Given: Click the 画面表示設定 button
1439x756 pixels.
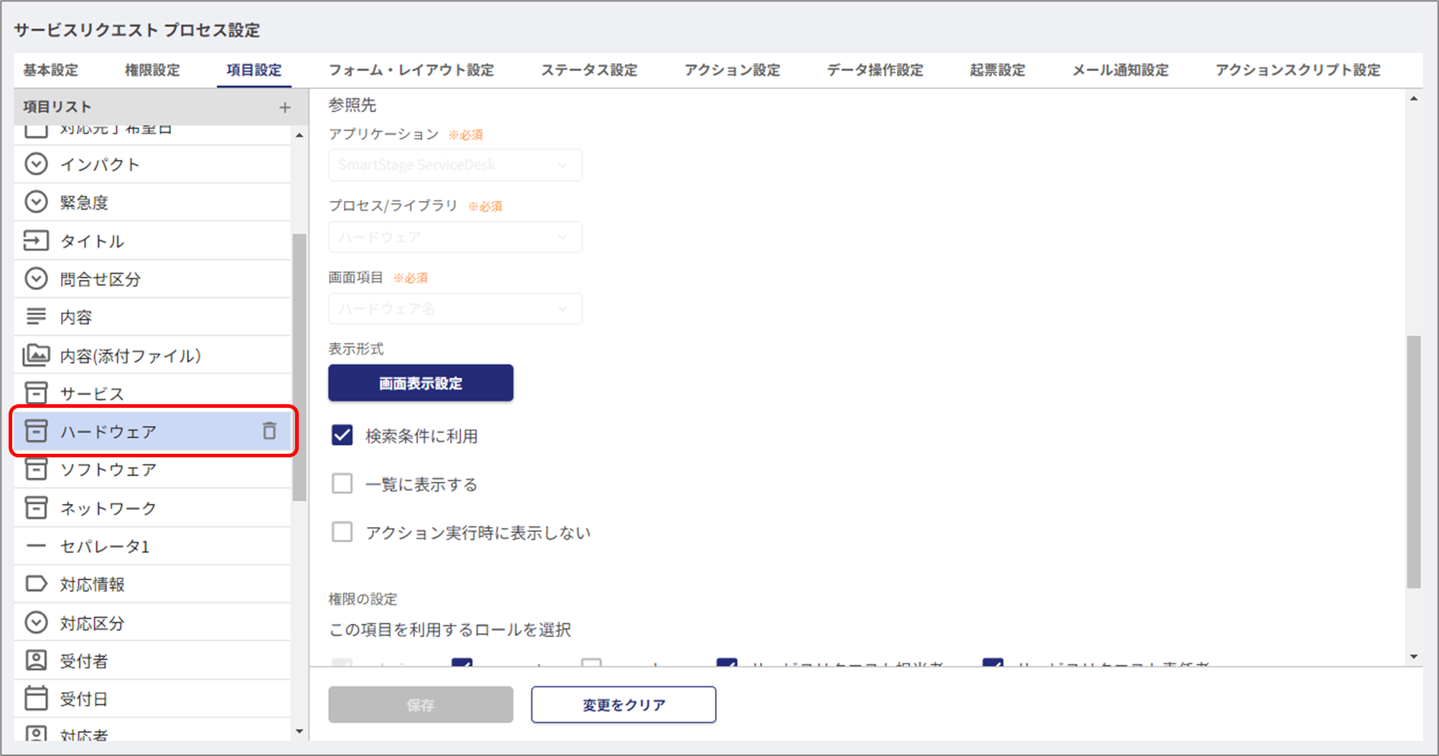Looking at the screenshot, I should (x=421, y=383).
